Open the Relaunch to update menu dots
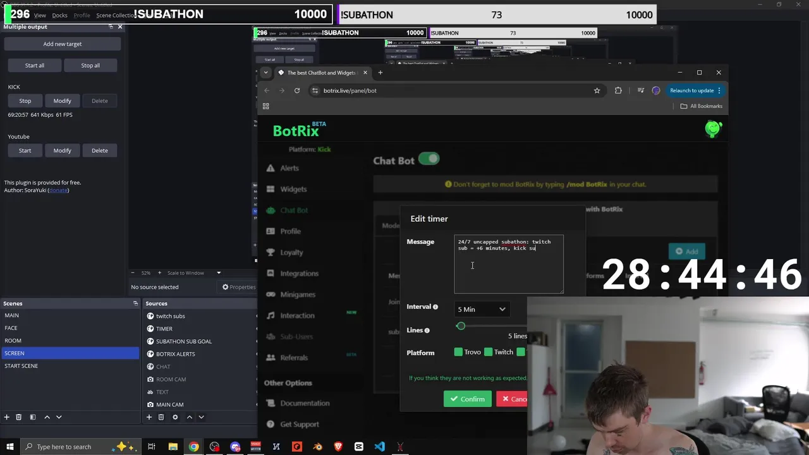This screenshot has height=455, width=809. [x=719, y=90]
